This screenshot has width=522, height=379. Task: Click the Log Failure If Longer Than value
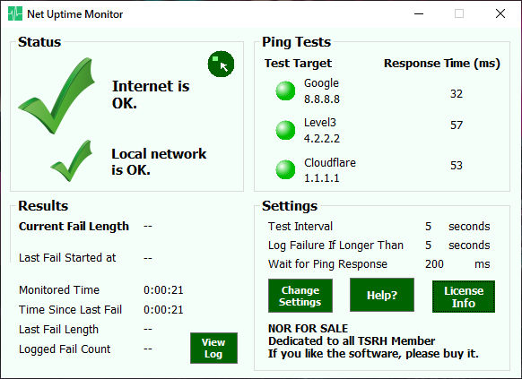(x=428, y=245)
